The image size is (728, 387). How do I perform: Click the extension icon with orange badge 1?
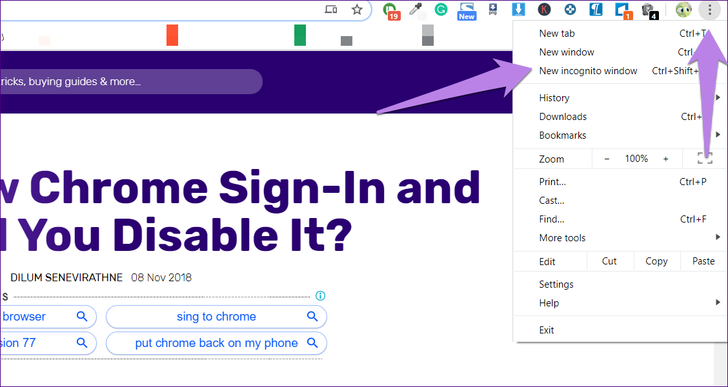(x=623, y=11)
